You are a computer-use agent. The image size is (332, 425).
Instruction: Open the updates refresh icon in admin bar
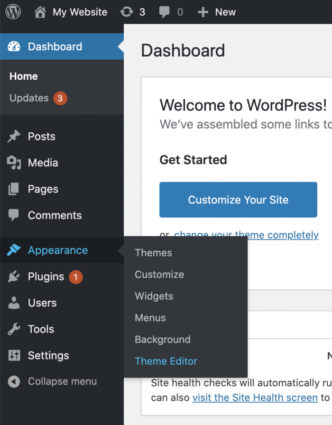point(127,12)
